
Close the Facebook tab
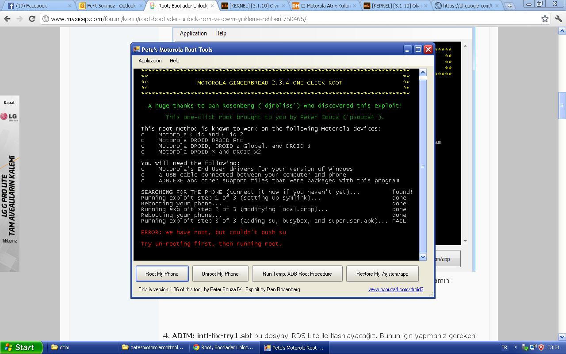(70, 6)
